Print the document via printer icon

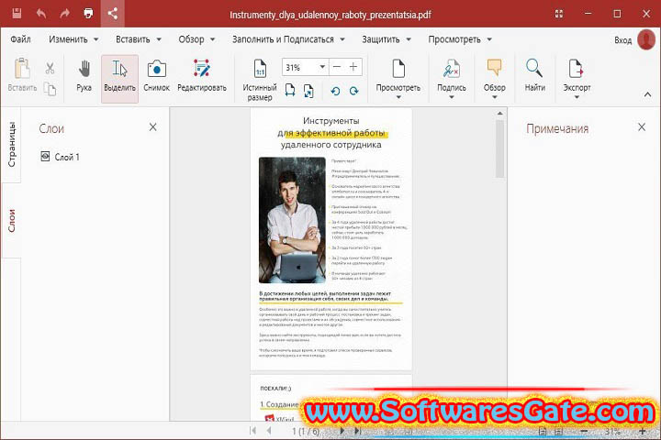pyautogui.click(x=88, y=14)
